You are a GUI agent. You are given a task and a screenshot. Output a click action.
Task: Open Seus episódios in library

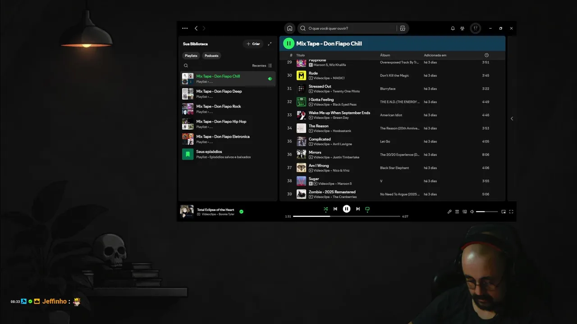tap(228, 154)
